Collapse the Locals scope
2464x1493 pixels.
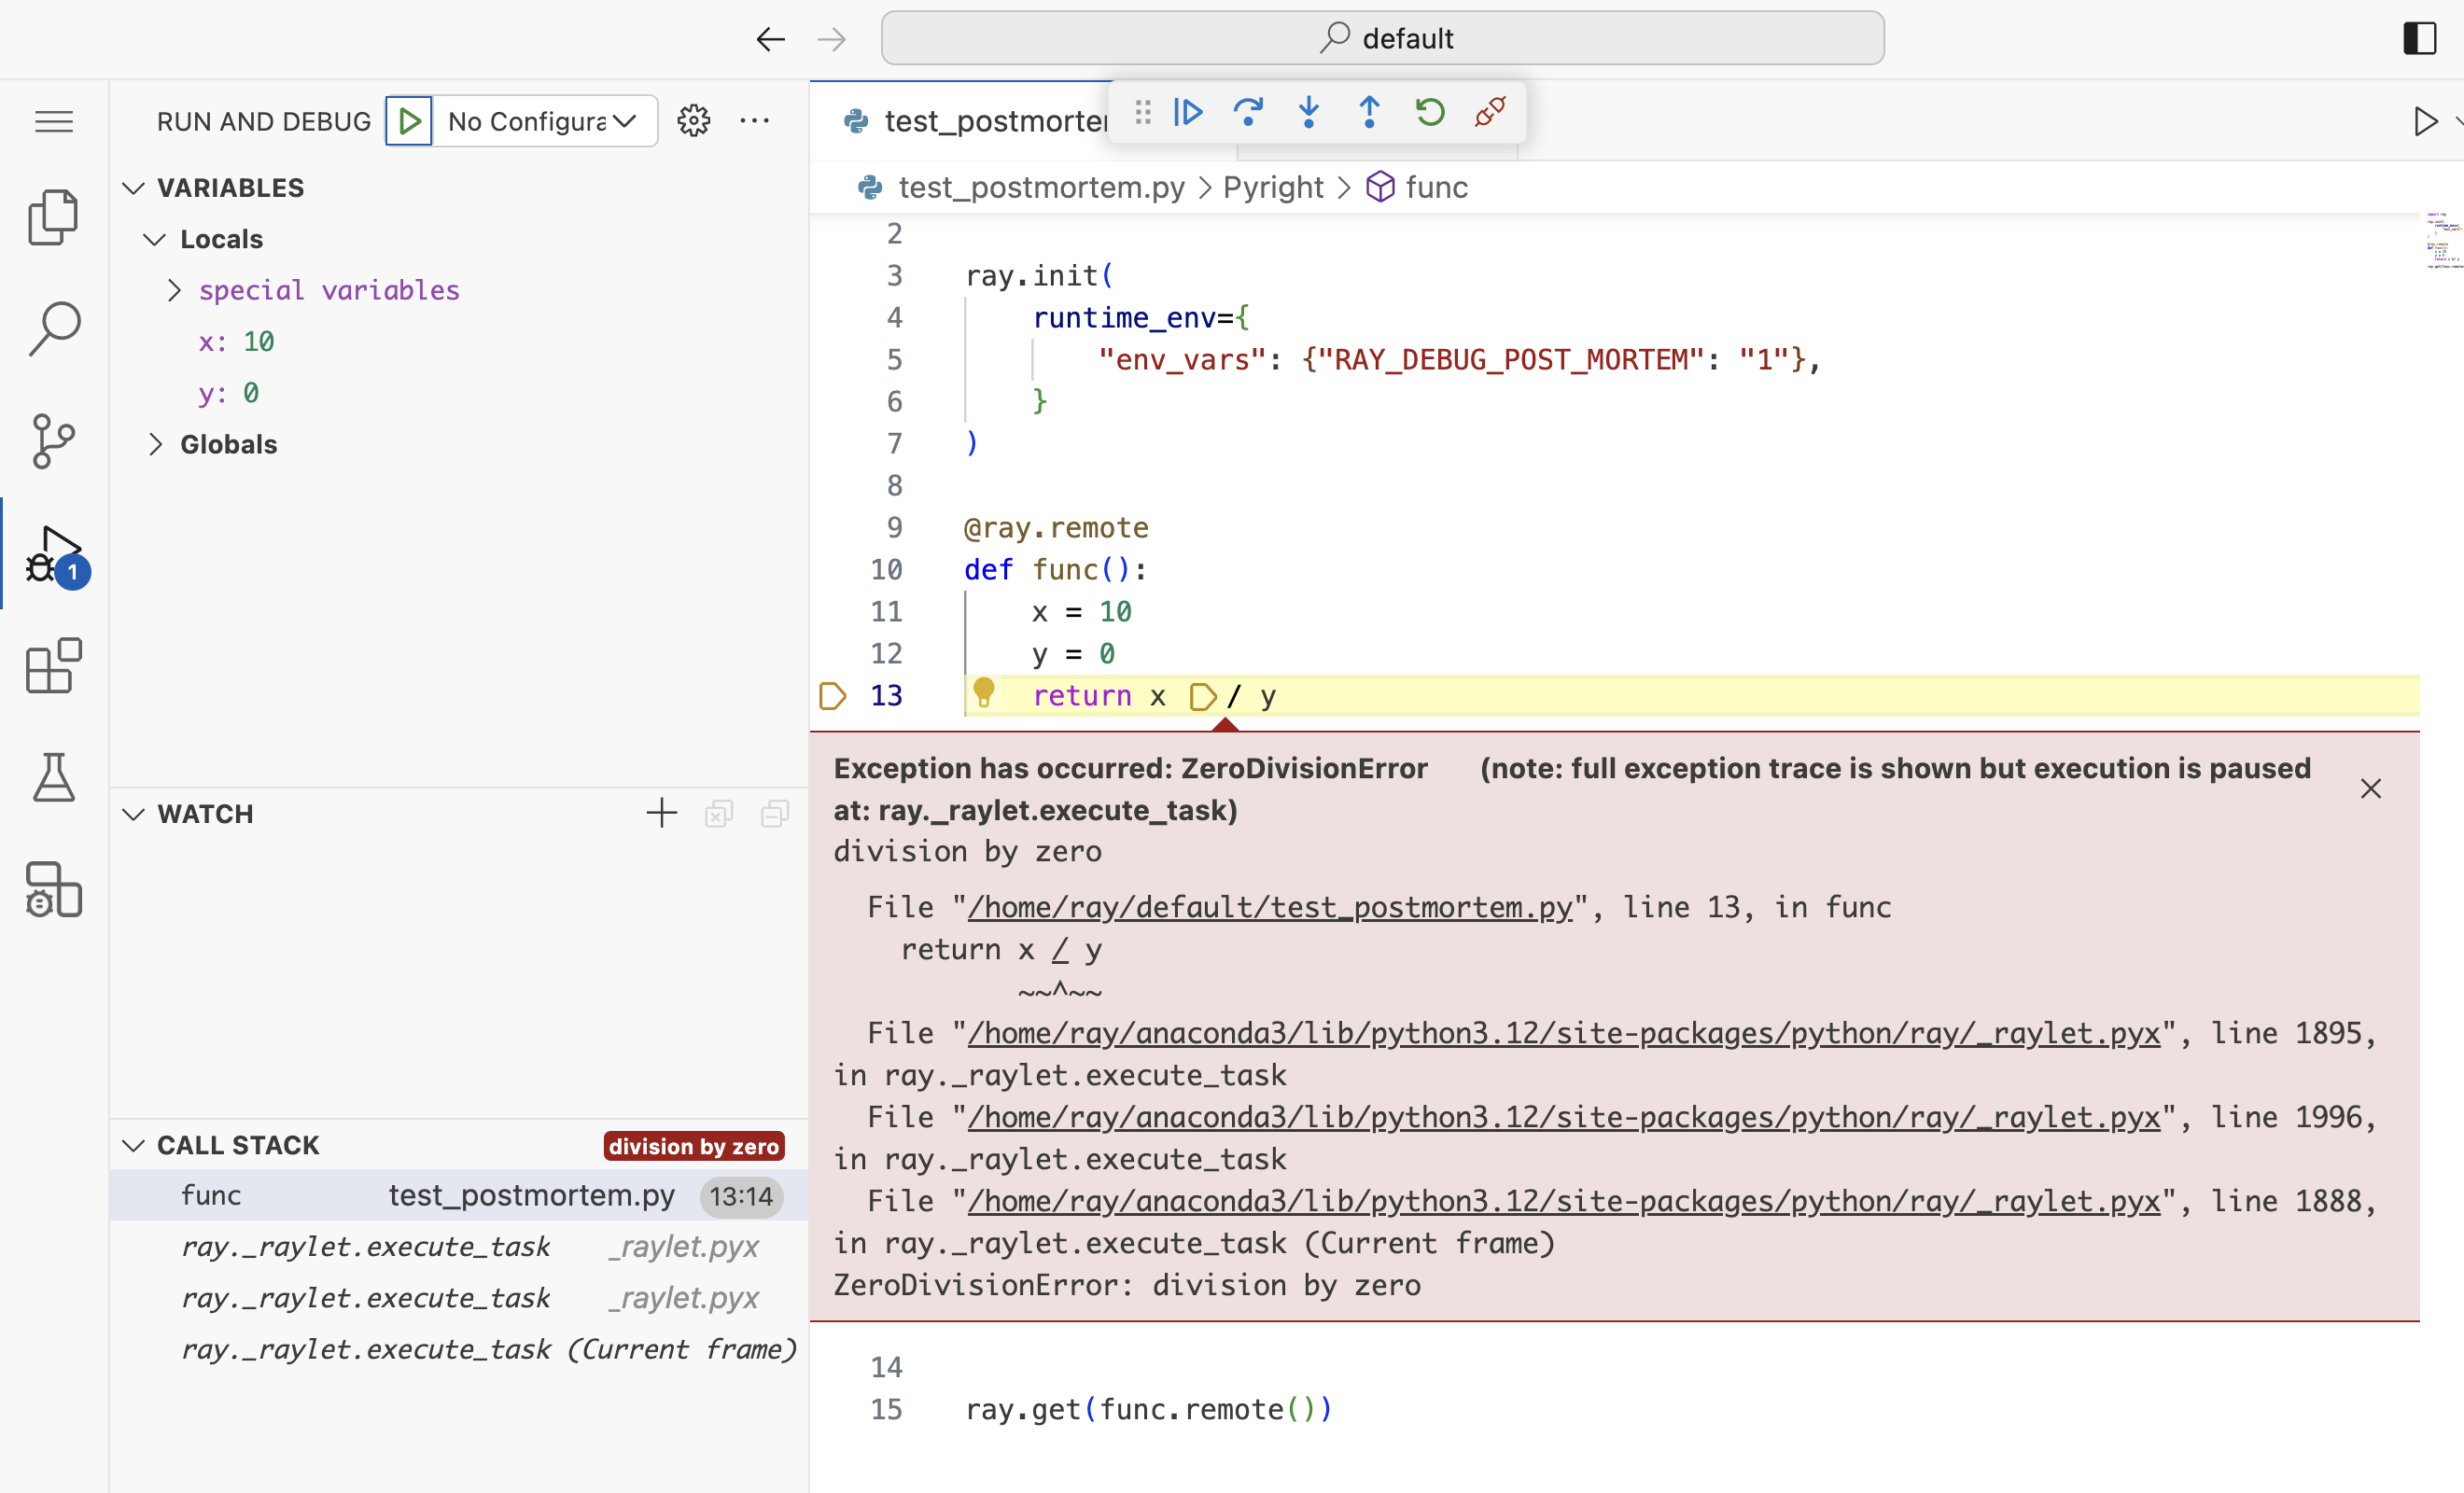(154, 239)
